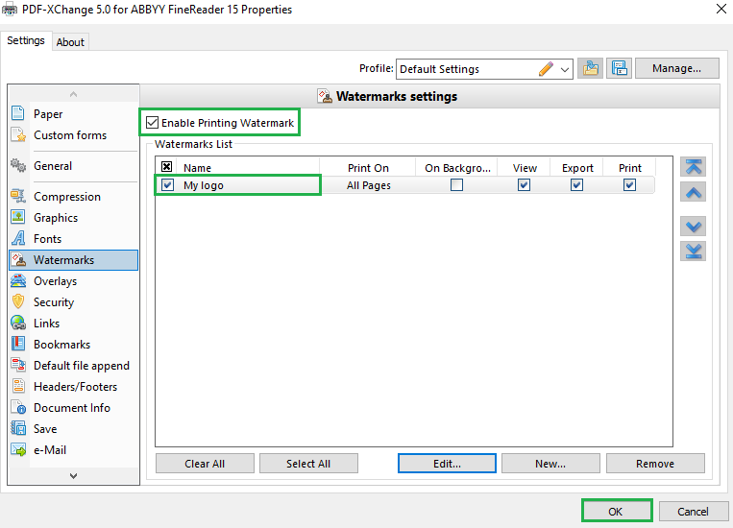The width and height of the screenshot is (733, 528).
Task: Click the Select All button
Action: 308,464
